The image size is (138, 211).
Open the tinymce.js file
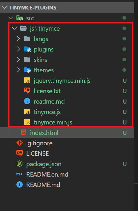pos(47,112)
